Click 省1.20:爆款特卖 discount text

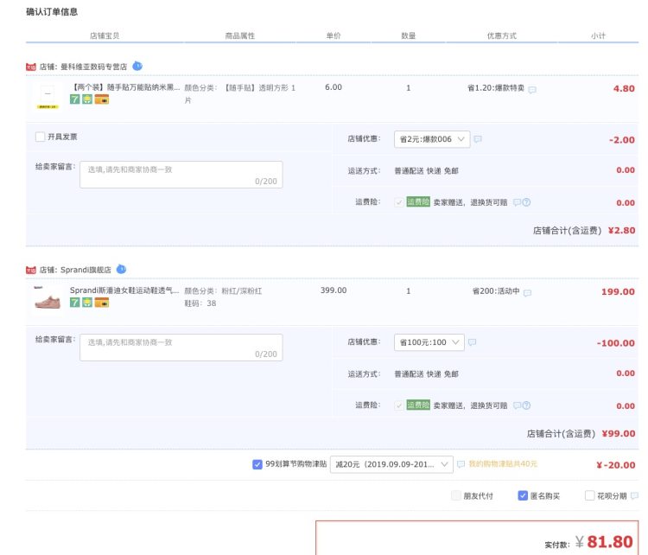tap(496, 87)
